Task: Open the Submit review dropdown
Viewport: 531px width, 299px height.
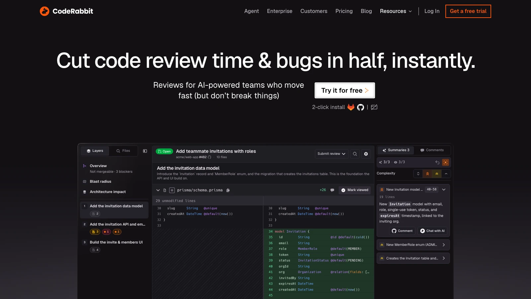Action: (332, 153)
